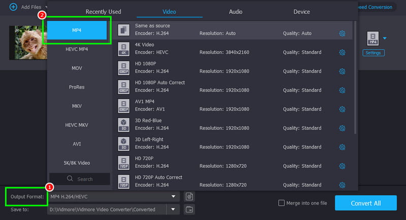Click the HD 1080P preset icon
Viewport: 406px width, 220px height.
tap(124, 68)
